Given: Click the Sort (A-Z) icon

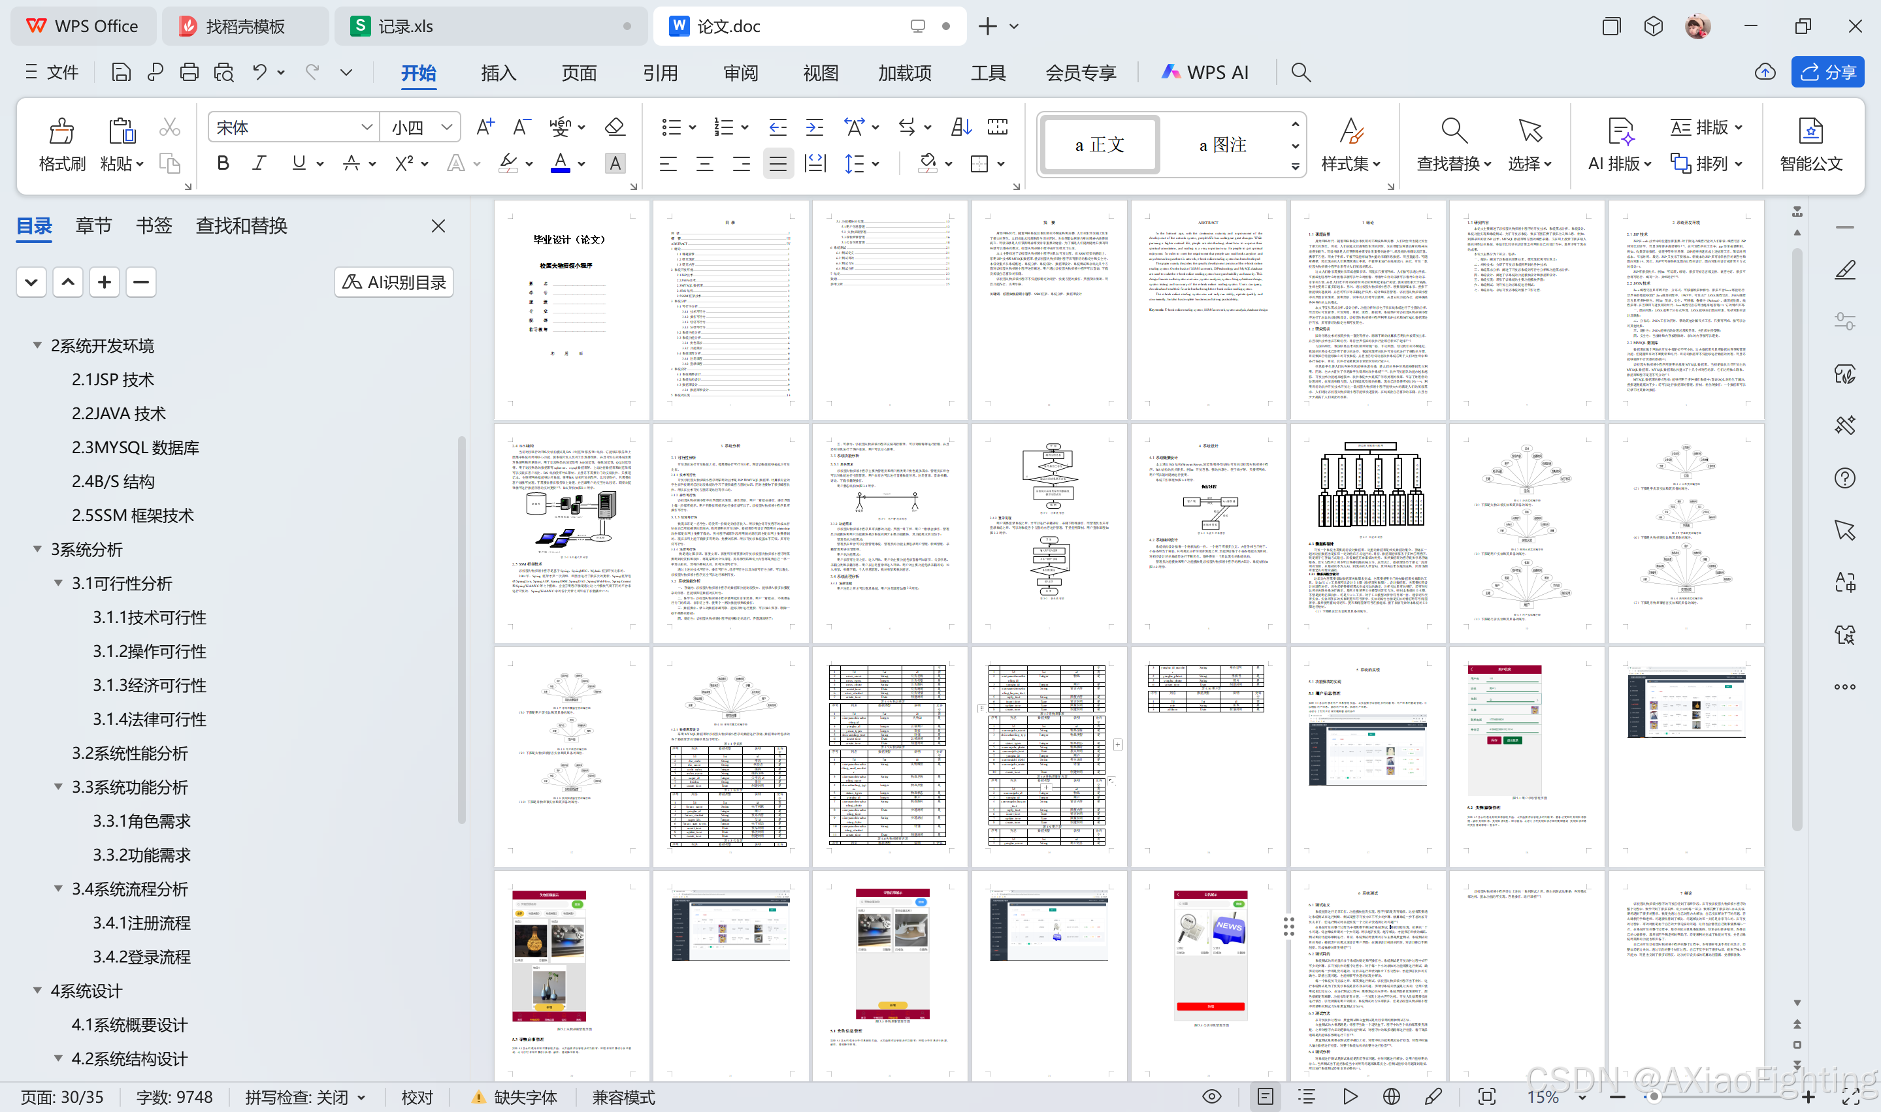Looking at the screenshot, I should pos(961,127).
